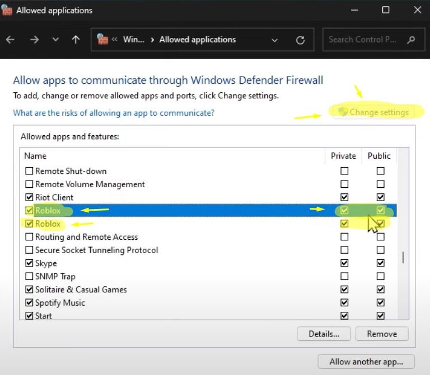The image size is (430, 375).
Task: Toggle Solitaire & Casual Games Public checkbox
Action: tap(380, 289)
